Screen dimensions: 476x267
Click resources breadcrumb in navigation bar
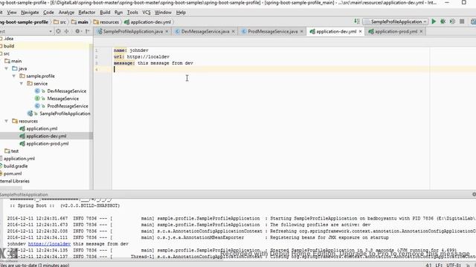(106, 22)
